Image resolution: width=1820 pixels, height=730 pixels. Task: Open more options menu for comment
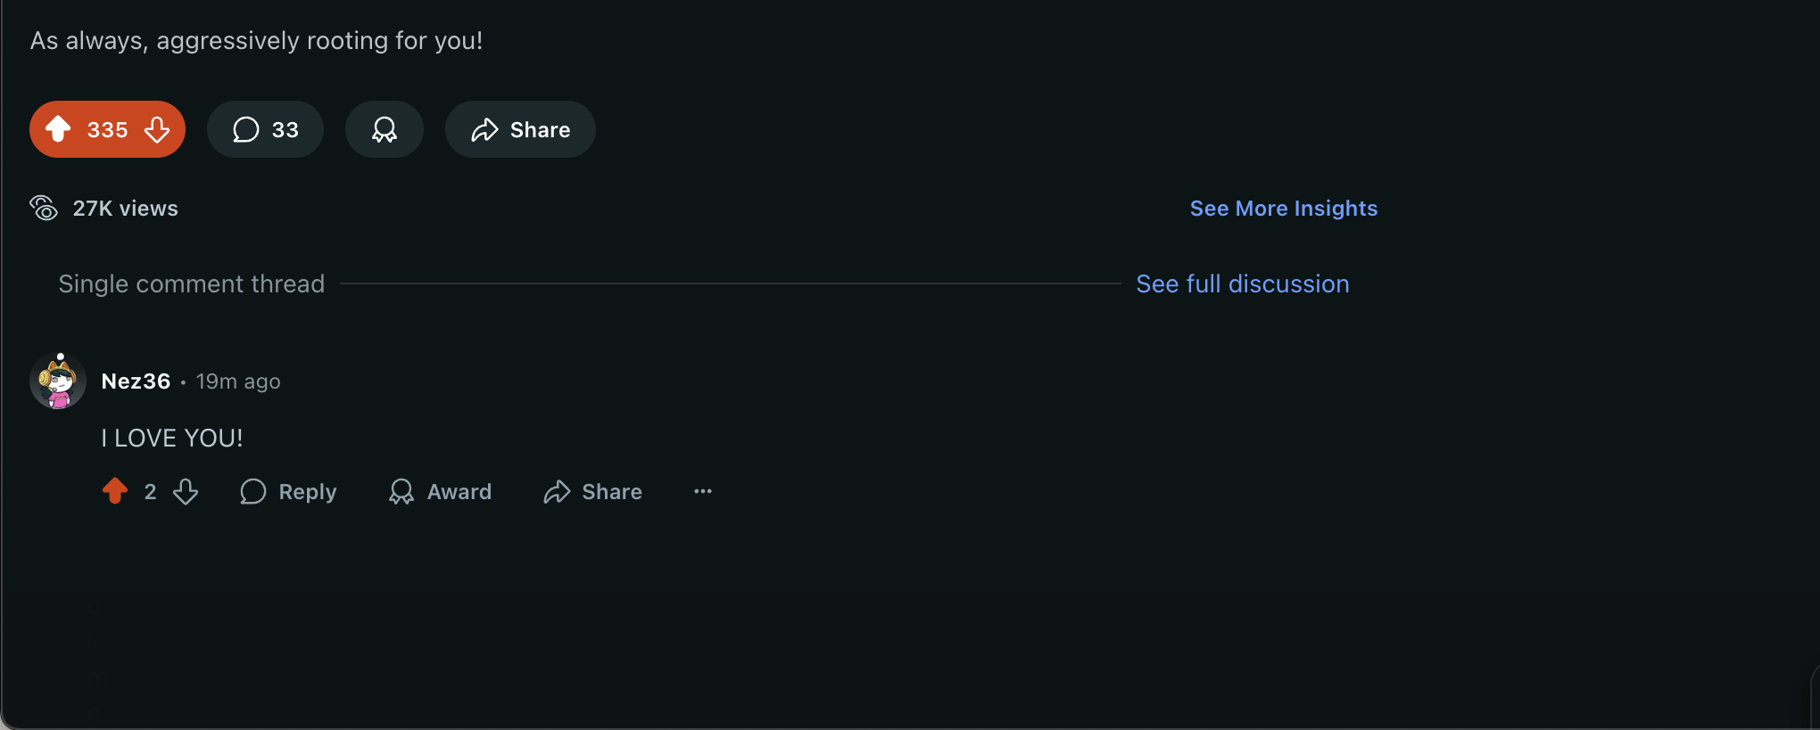[x=703, y=491]
